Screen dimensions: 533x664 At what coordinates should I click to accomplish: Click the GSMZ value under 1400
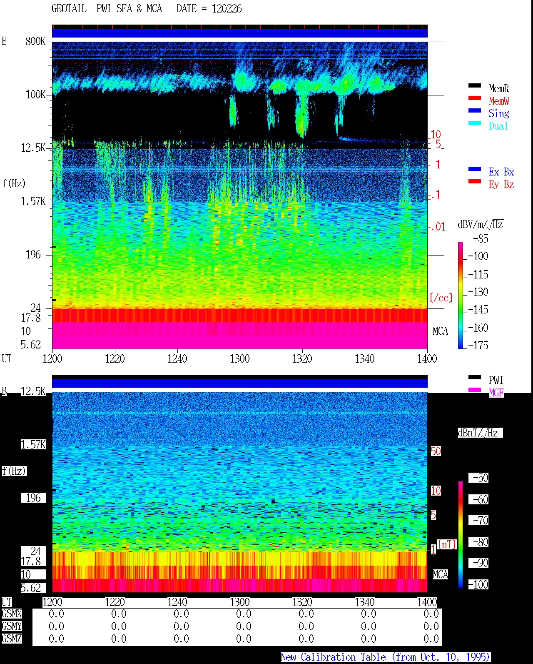pos(431,639)
